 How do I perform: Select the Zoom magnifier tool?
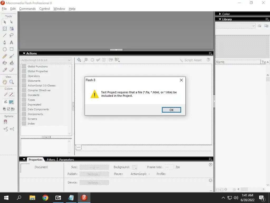click(12, 82)
